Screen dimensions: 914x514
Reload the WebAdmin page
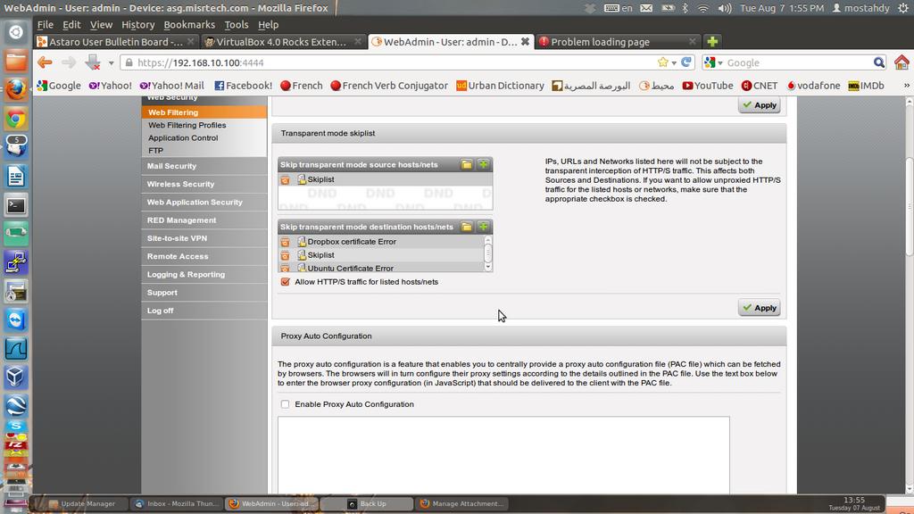pyautogui.click(x=686, y=62)
